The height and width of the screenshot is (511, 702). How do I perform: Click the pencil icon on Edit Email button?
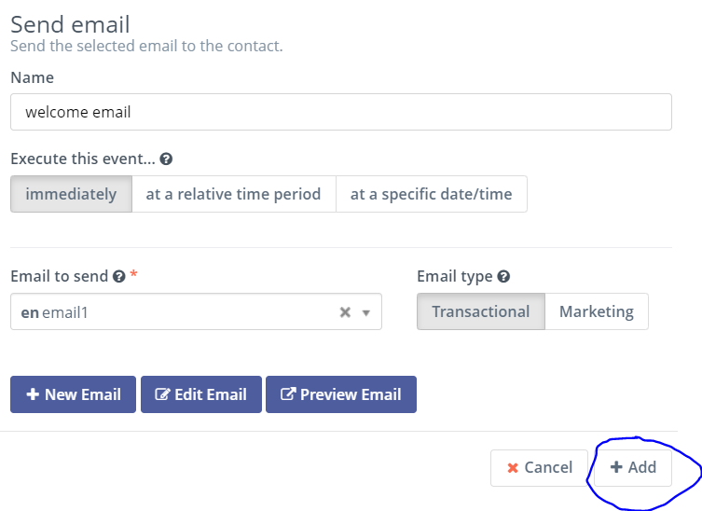162,394
